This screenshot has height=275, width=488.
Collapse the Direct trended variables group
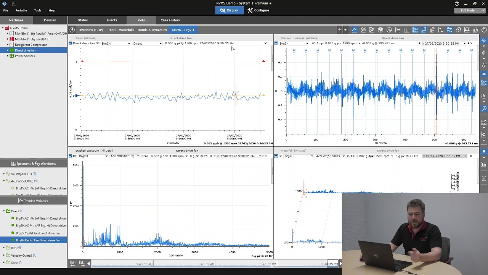(4, 211)
